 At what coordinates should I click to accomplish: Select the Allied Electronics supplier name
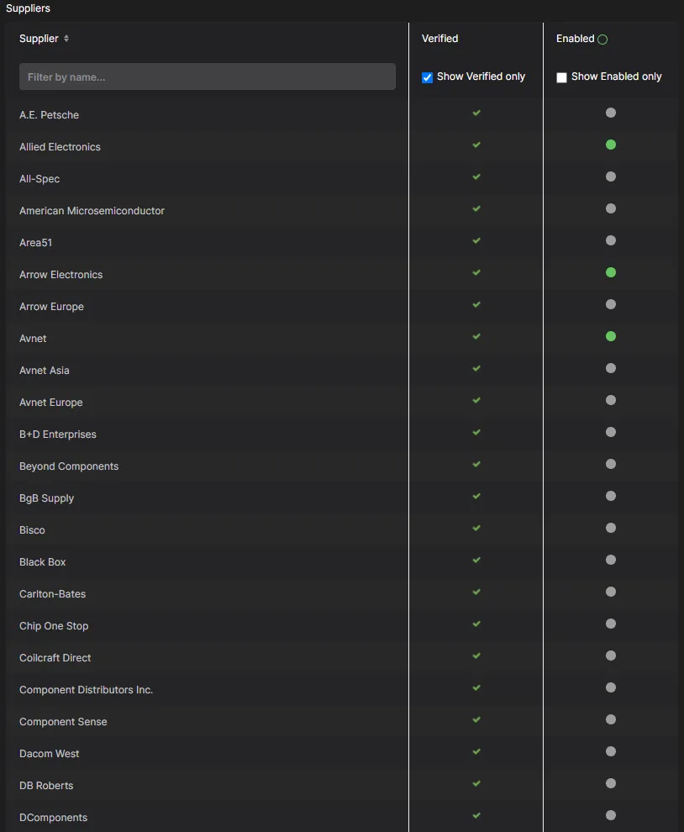pyautogui.click(x=60, y=147)
